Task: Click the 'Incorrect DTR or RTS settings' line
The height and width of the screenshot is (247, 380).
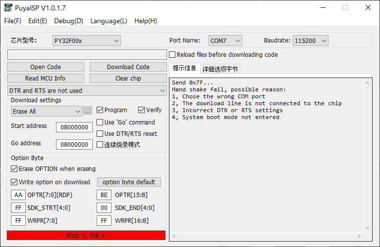Action: click(x=227, y=110)
